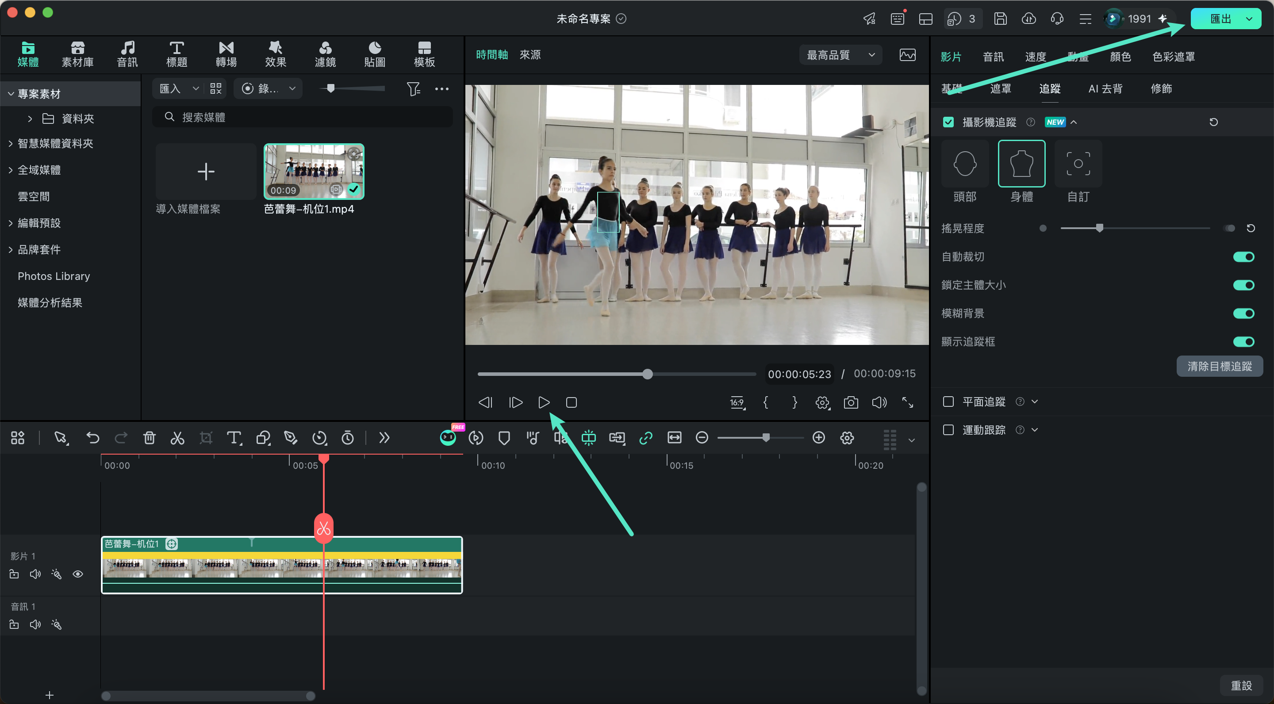Screen dimensions: 1274x704
Task: Stop the preview playback
Action: tap(571, 402)
